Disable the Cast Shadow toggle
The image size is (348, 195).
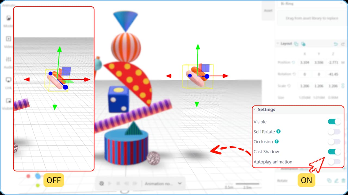coord(334,152)
